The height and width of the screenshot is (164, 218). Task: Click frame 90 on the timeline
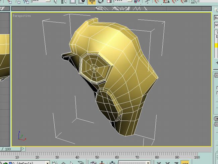pos(177,157)
